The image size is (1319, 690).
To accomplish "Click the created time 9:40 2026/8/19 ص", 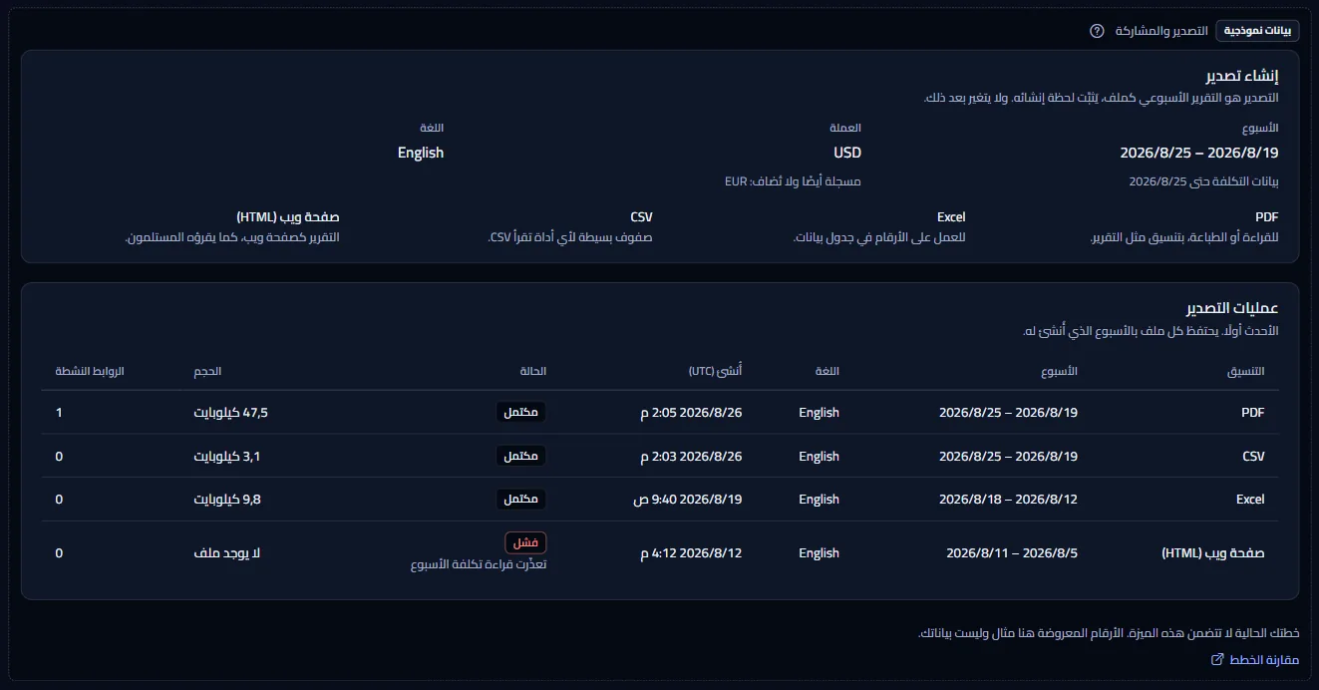I will pos(688,500).
